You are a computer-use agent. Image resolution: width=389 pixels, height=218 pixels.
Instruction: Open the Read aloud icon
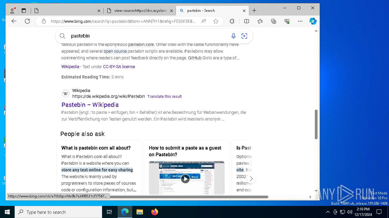click(204, 21)
